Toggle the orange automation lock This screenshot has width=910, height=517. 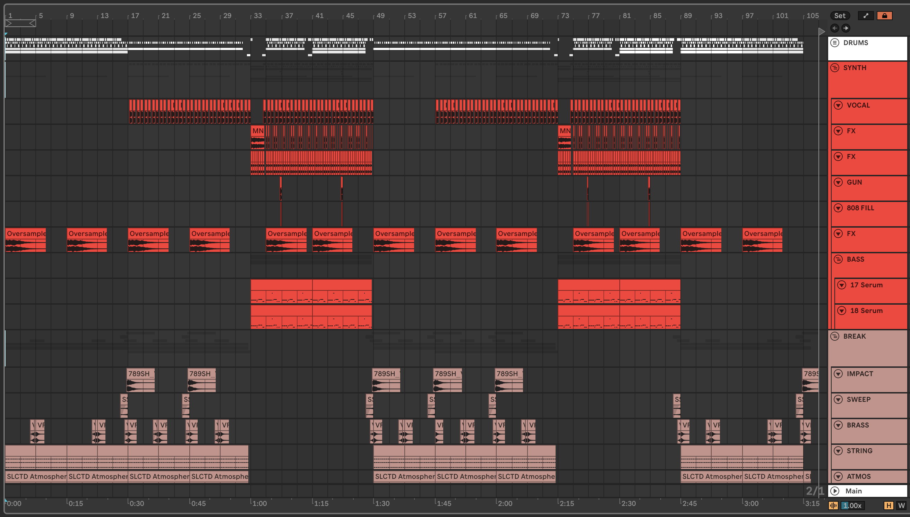click(884, 16)
